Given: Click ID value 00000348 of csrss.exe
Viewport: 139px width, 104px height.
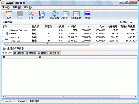Looking at the screenshot, I should click(86, 41).
